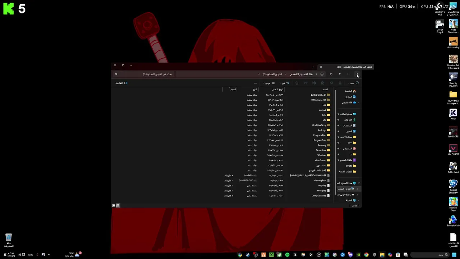460x259 pixels.
Task: Open Google Chrome from the taskbar
Action: click(x=366, y=255)
